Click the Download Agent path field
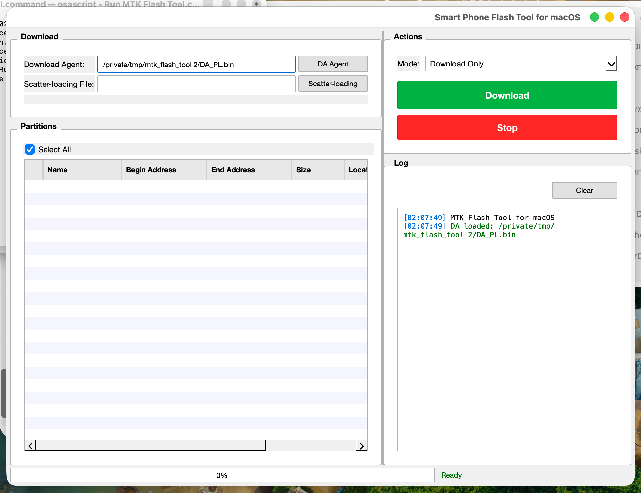The height and width of the screenshot is (493, 641). tap(197, 65)
